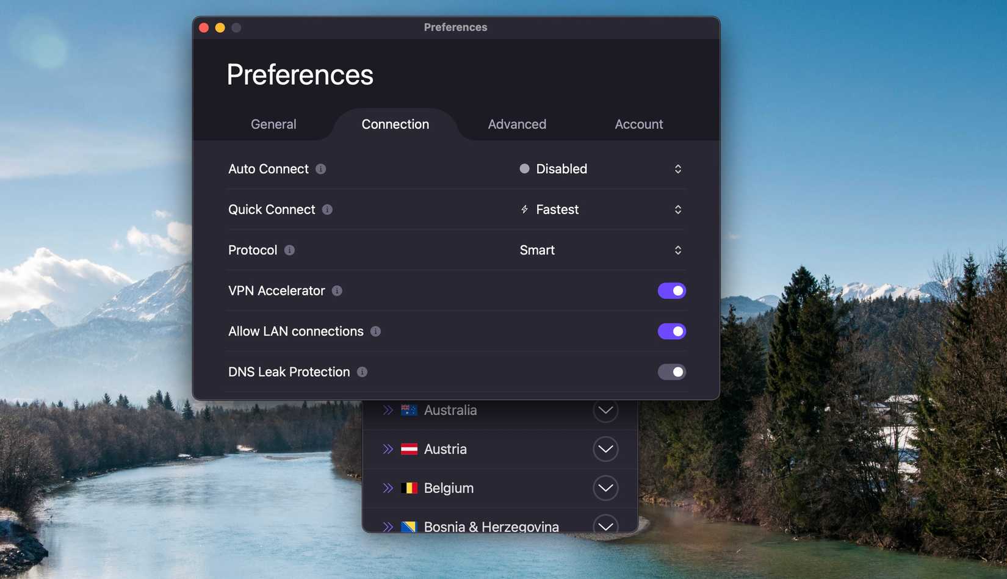The image size is (1007, 579).
Task: Enable DNS Leak Protection toggle
Action: 672,372
